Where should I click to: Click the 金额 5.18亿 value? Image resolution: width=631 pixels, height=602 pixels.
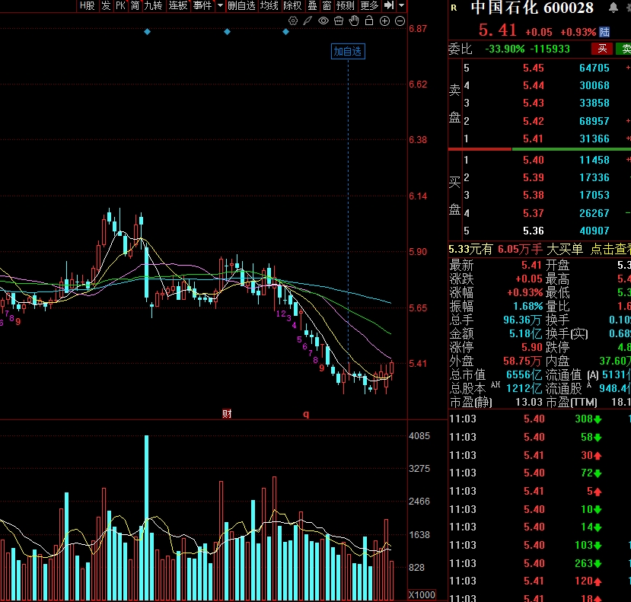coord(525,333)
